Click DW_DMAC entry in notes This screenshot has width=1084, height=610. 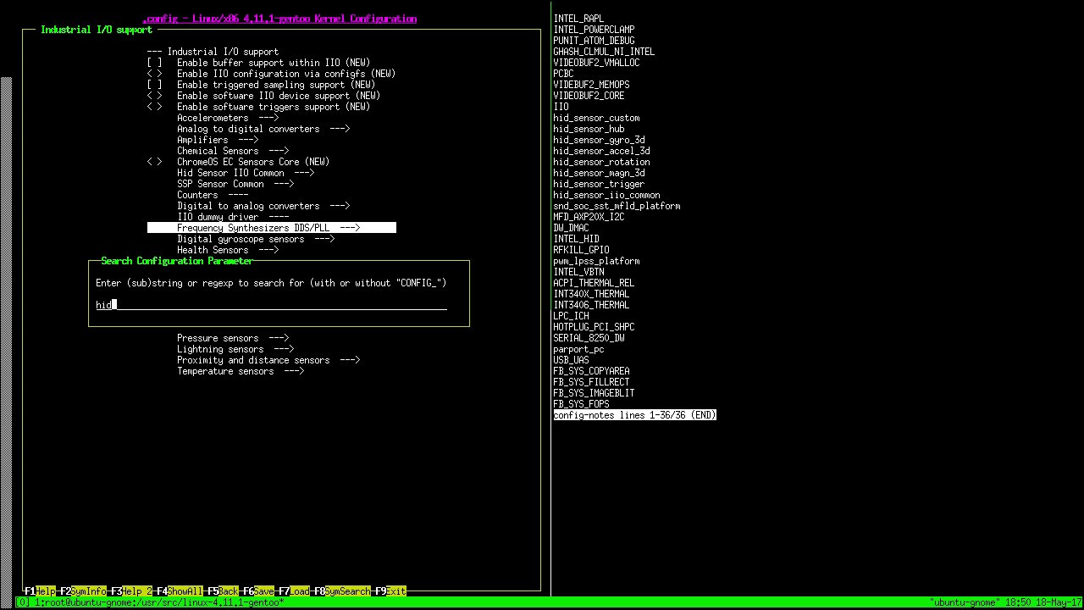(571, 228)
